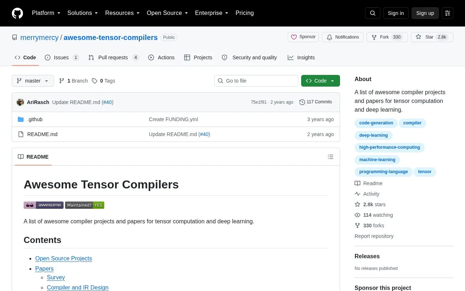The width and height of the screenshot is (465, 291).
Task: Open the Security and quality tab
Action: [x=249, y=57]
